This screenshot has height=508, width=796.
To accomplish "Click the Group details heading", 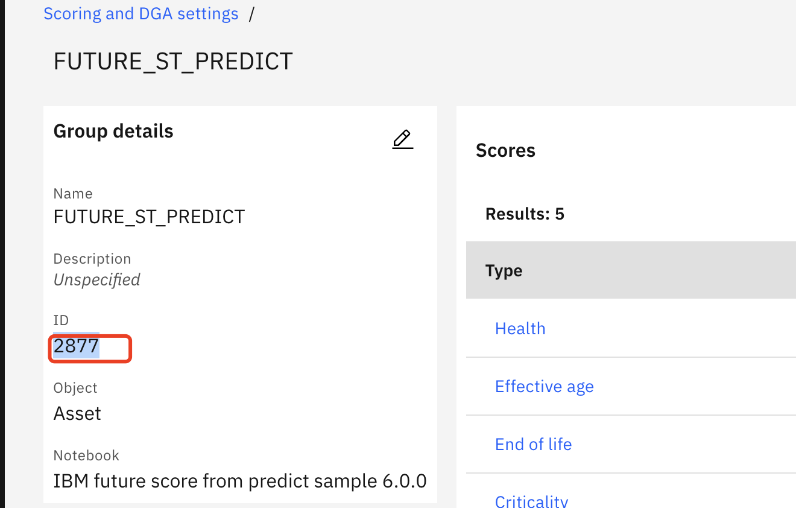I will (x=113, y=131).
